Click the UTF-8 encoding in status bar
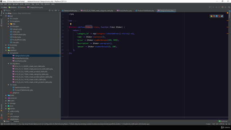This screenshot has height=130, width=231. pos(222,124)
